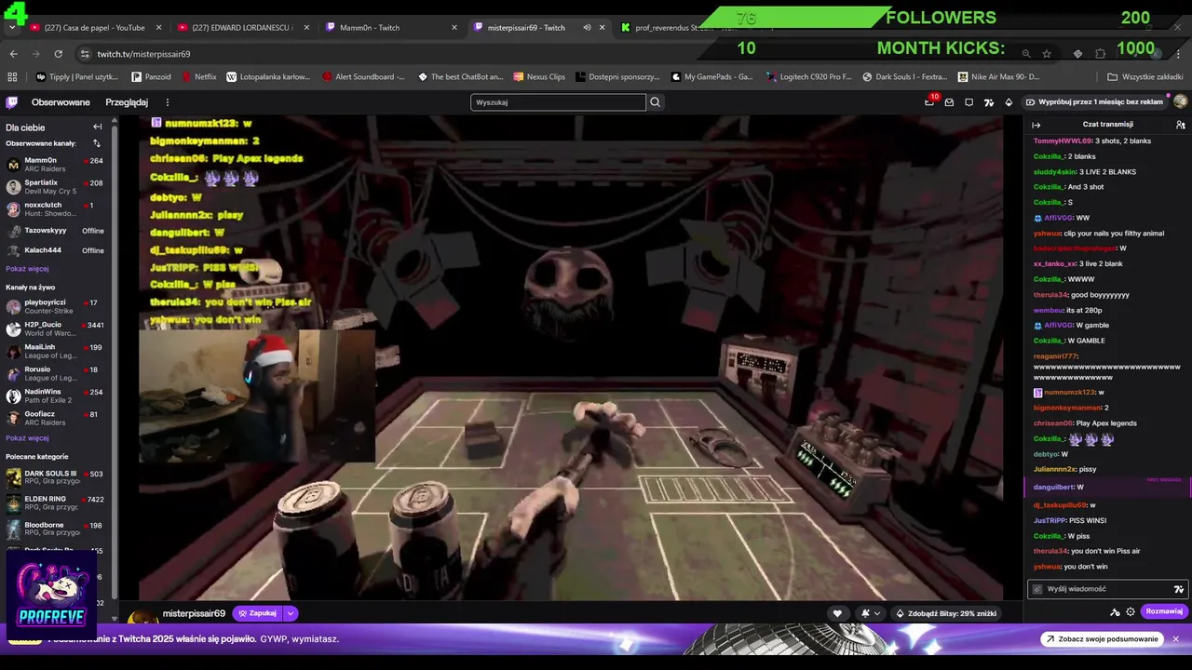
Task: Open emote picker in chat input
Action: pyautogui.click(x=1178, y=589)
